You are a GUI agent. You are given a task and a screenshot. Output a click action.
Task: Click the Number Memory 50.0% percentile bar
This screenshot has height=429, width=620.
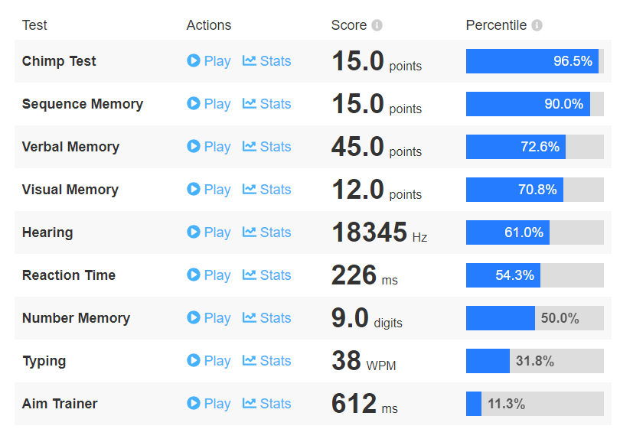pos(534,318)
